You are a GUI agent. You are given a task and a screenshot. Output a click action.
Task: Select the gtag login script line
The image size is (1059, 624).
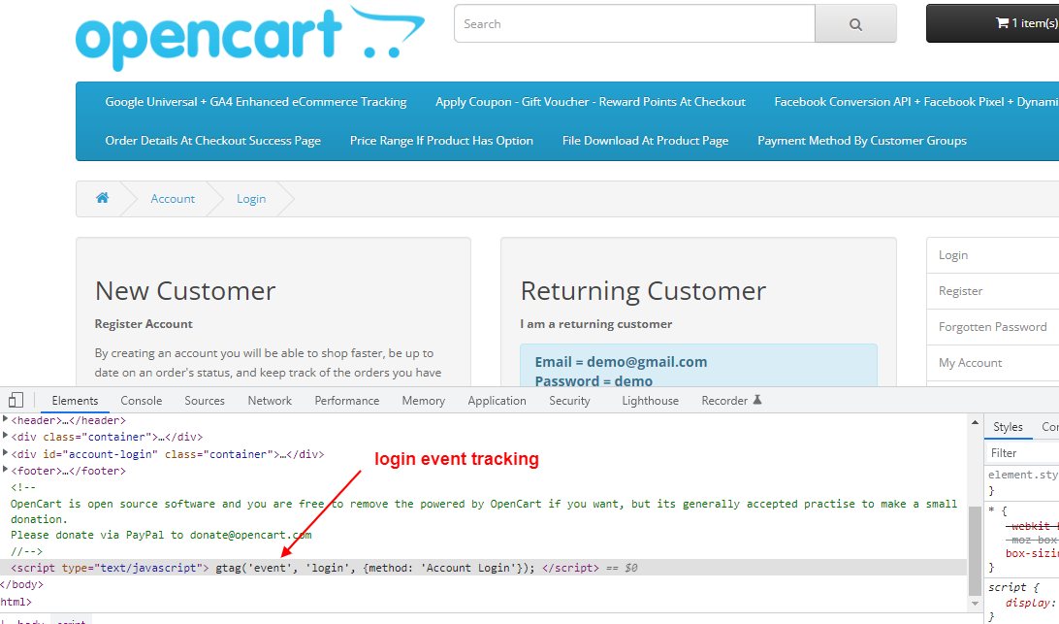click(x=484, y=568)
